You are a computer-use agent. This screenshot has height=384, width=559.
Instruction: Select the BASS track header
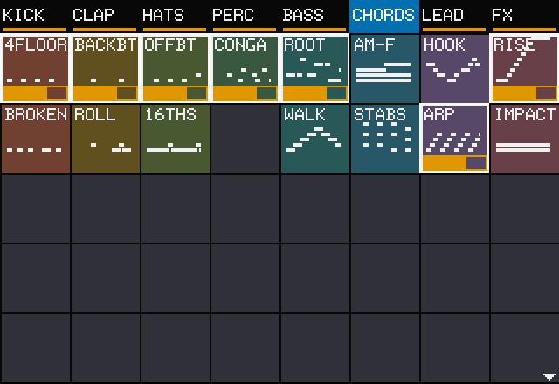click(314, 17)
